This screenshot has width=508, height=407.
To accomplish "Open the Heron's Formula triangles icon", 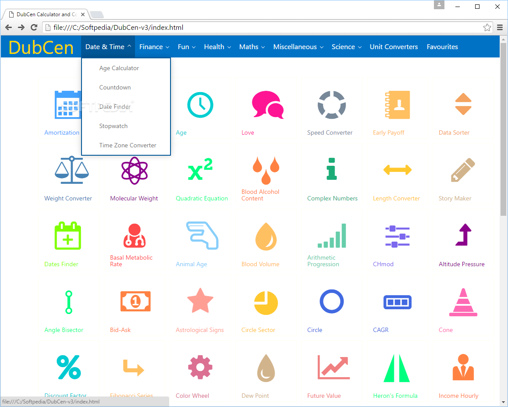I will pos(397,368).
